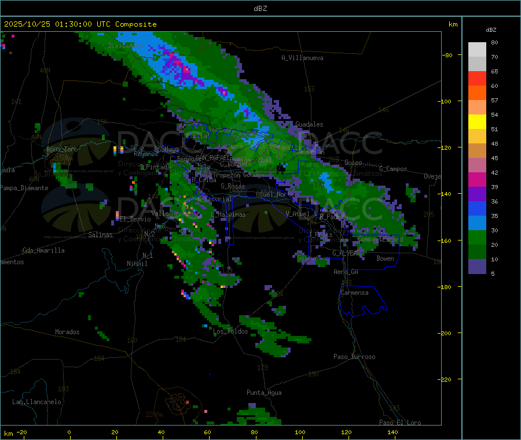521x440 pixels.
Task: Select the Morados label
Action: [67, 332]
